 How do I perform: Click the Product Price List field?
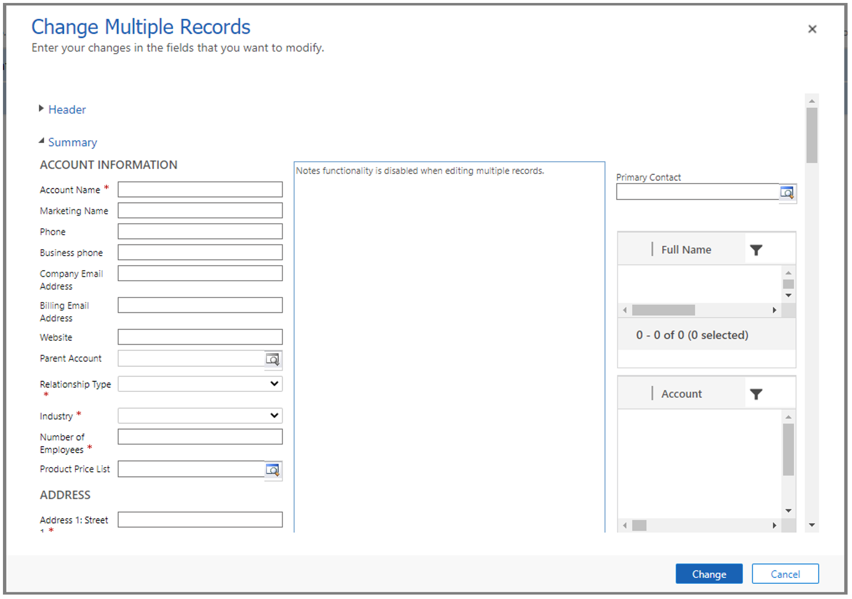(191, 469)
